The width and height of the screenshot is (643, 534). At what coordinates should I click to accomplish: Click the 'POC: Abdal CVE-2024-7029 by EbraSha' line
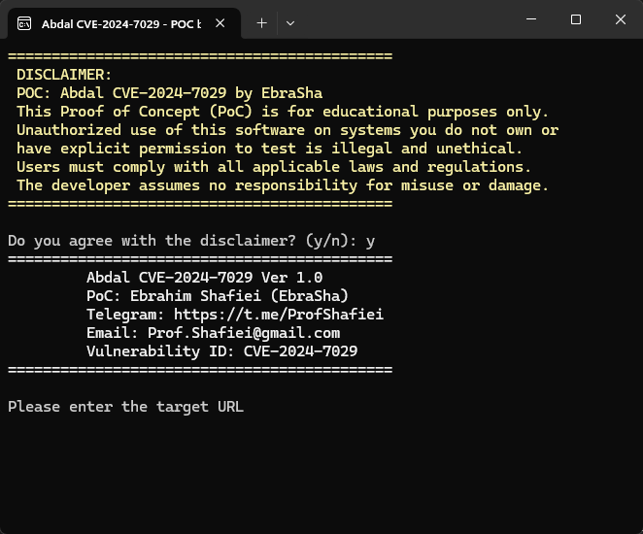click(x=169, y=93)
